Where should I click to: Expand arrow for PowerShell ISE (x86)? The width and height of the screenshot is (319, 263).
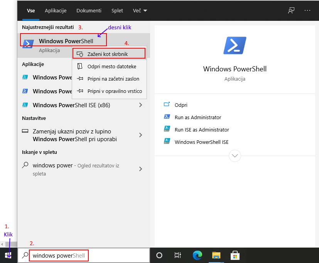(140, 105)
